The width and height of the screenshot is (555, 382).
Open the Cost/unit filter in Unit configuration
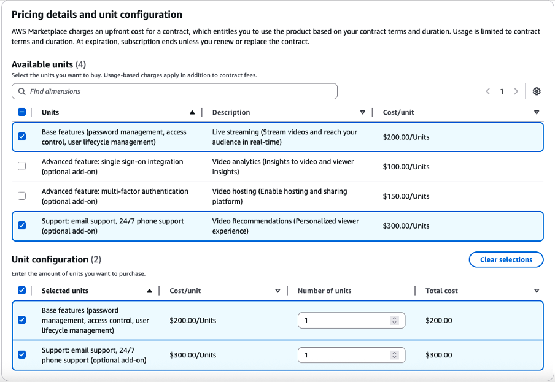(278, 290)
